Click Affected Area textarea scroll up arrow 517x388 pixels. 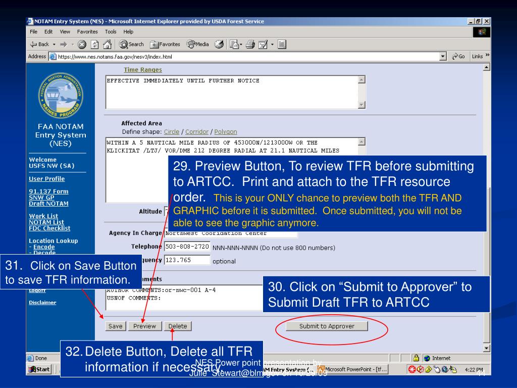[361, 142]
